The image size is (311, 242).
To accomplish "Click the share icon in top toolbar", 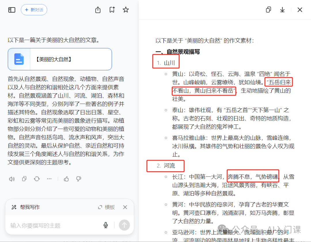I will coord(98,10).
